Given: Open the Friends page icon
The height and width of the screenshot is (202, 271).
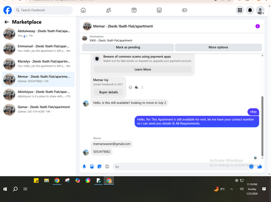Looking at the screenshot, I should 108,10.
